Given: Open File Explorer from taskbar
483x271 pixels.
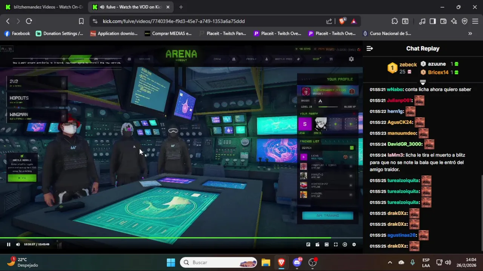Looking at the screenshot, I should coord(266,262).
